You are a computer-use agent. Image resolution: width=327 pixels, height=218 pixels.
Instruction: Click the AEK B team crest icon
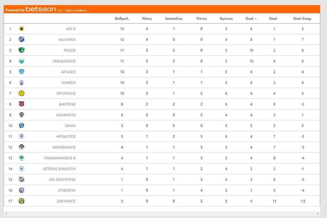click(x=21, y=29)
